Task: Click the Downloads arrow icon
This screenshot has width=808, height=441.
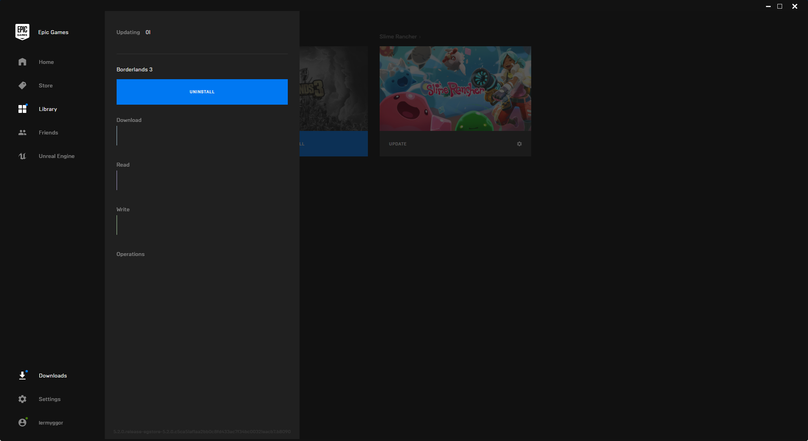Action: (x=22, y=376)
